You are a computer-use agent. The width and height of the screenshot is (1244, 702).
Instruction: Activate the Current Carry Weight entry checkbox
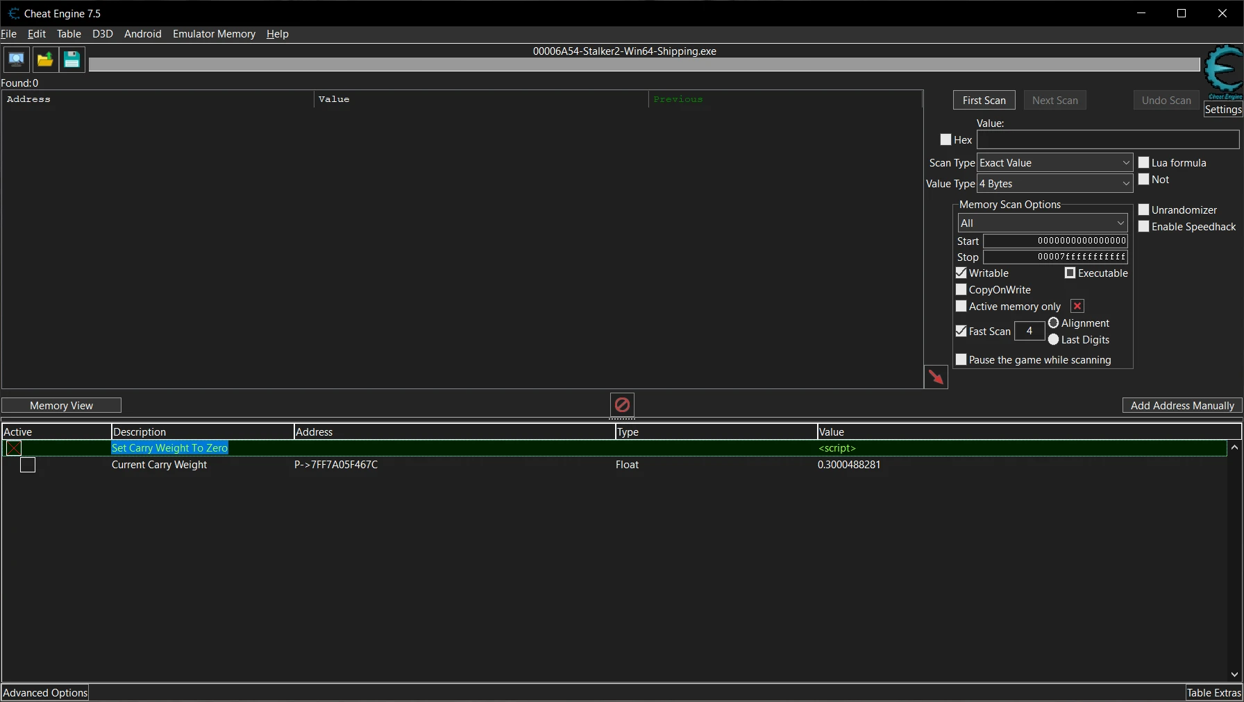pyautogui.click(x=28, y=465)
